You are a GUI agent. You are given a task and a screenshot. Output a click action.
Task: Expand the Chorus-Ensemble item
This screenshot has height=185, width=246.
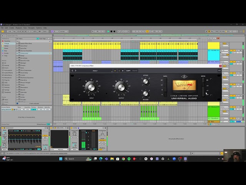tap(17, 51)
